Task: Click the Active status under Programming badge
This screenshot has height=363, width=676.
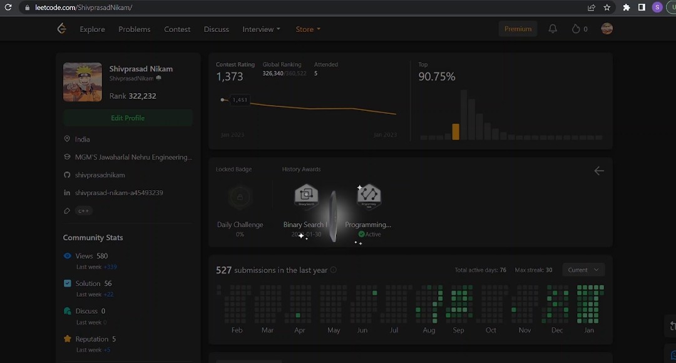Action: point(370,234)
